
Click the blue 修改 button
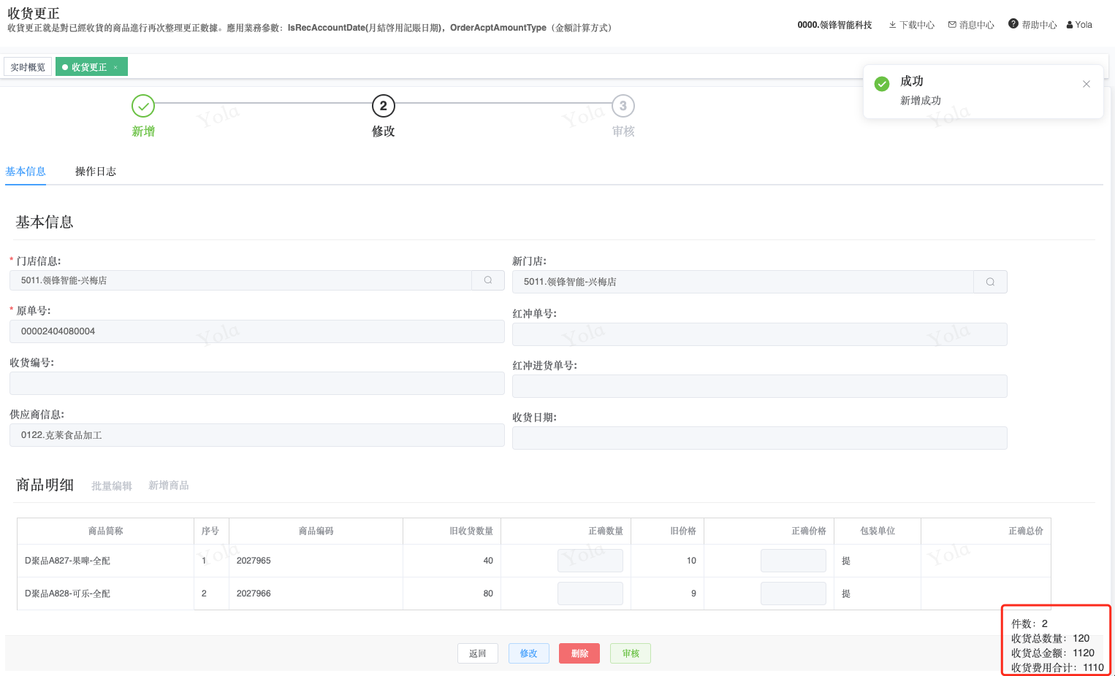[x=529, y=653]
